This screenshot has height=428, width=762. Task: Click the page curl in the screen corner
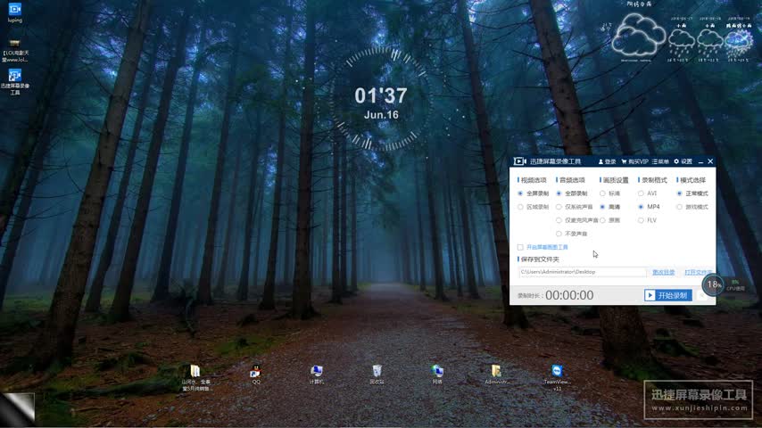[17, 409]
